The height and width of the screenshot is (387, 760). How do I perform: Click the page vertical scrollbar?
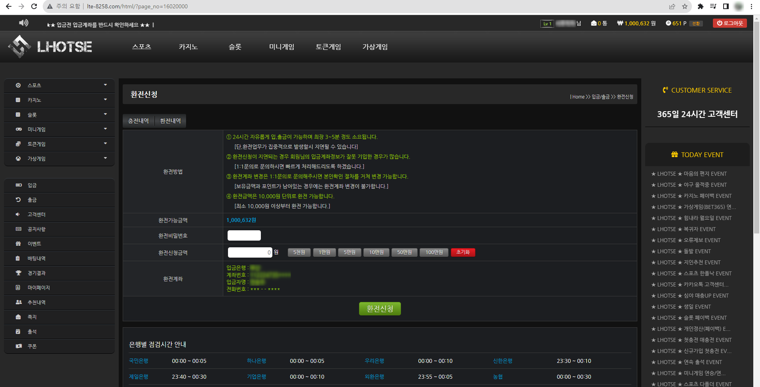point(756,127)
